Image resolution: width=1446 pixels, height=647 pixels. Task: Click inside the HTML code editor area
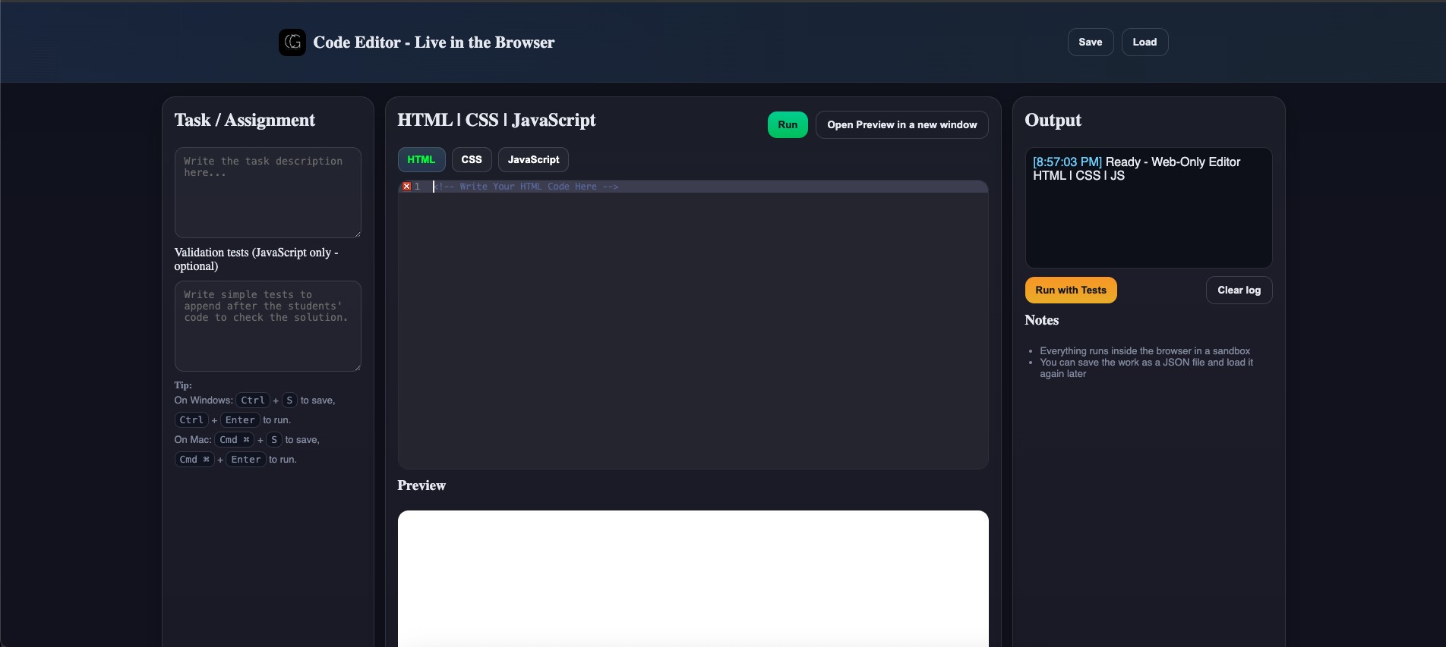click(x=693, y=326)
